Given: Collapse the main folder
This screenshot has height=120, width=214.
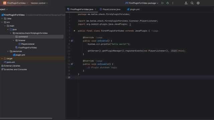Looking at the screenshot, I should (x=5, y=26).
